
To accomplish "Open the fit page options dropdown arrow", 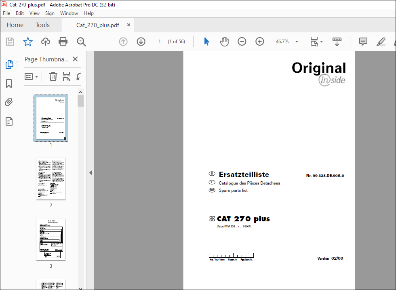I will (x=322, y=42).
